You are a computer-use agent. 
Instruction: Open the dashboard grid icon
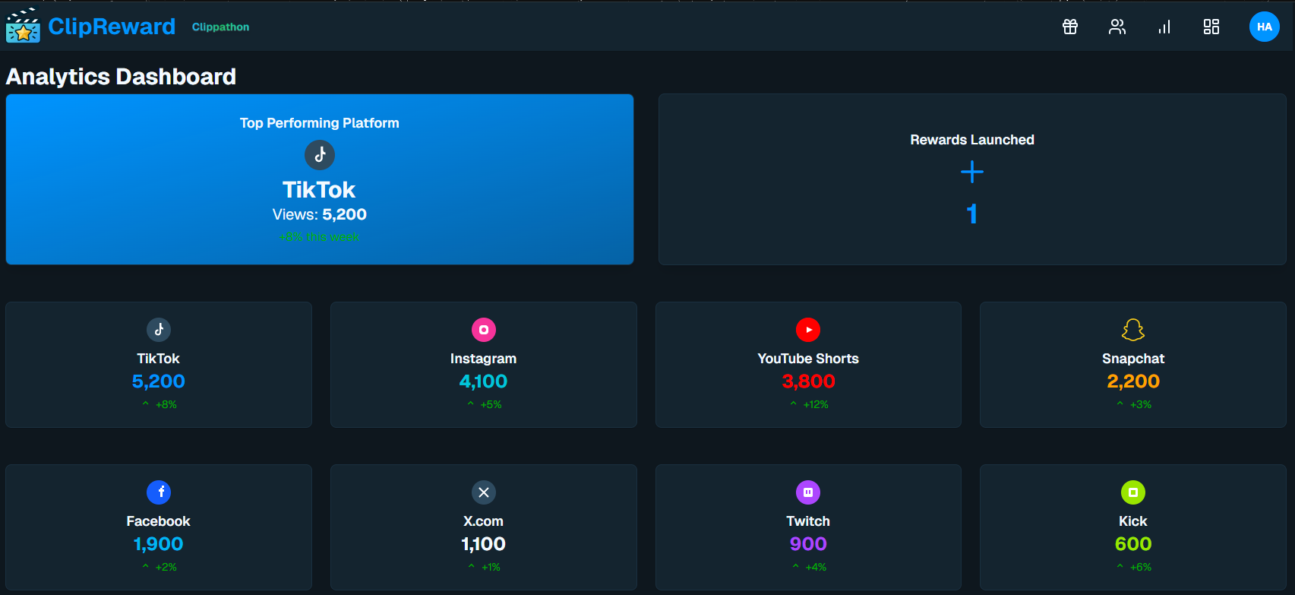coord(1211,27)
